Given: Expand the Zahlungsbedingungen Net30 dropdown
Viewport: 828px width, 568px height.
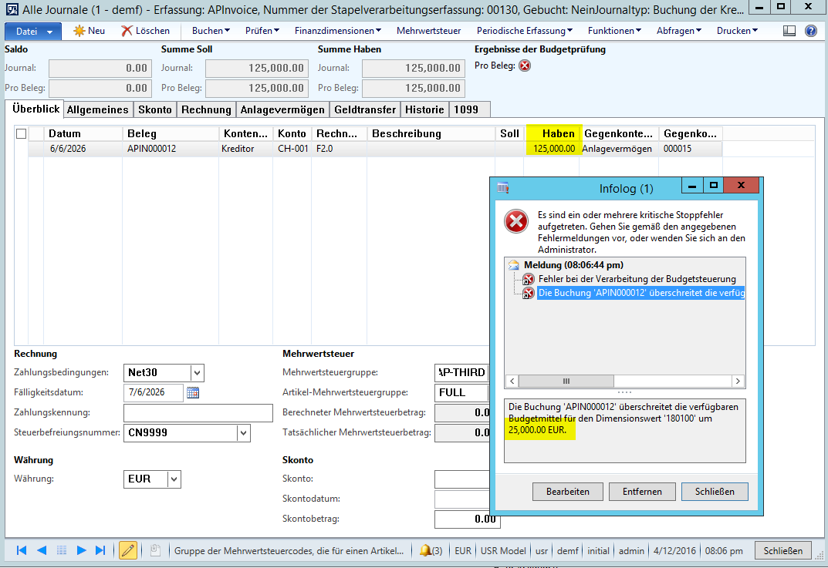Looking at the screenshot, I should click(197, 372).
